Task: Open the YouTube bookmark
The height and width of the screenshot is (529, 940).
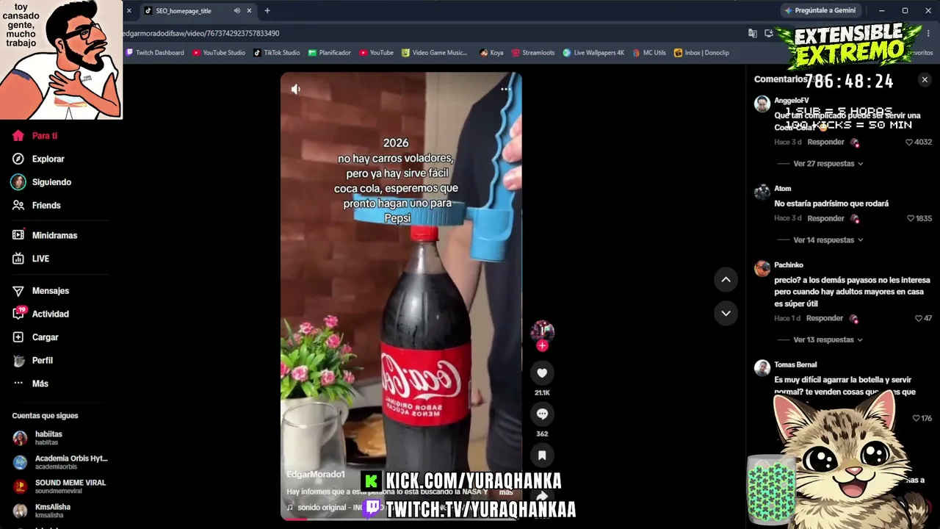Action: click(377, 53)
